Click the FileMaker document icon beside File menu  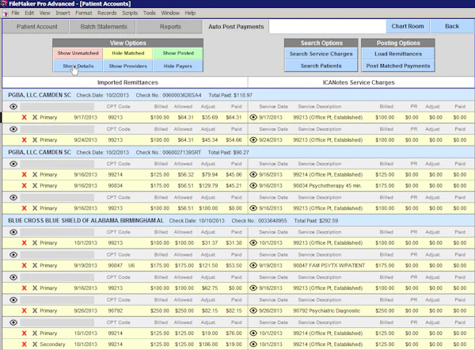click(x=6, y=13)
